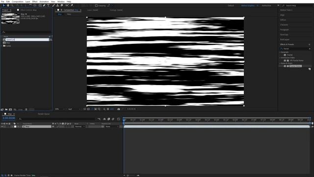Viewport: 314px width, 177px height.
Task: Open the Character panel
Action: 284,25
